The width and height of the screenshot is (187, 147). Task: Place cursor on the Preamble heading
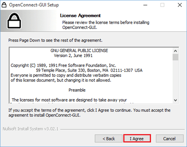click(x=77, y=90)
